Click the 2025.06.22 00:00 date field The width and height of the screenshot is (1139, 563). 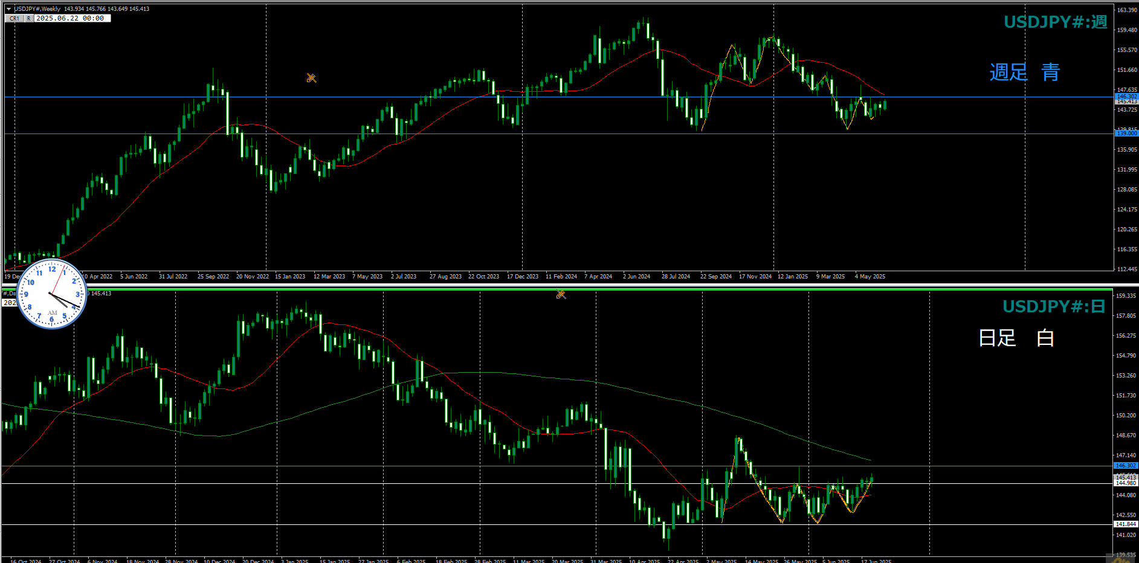(x=73, y=19)
